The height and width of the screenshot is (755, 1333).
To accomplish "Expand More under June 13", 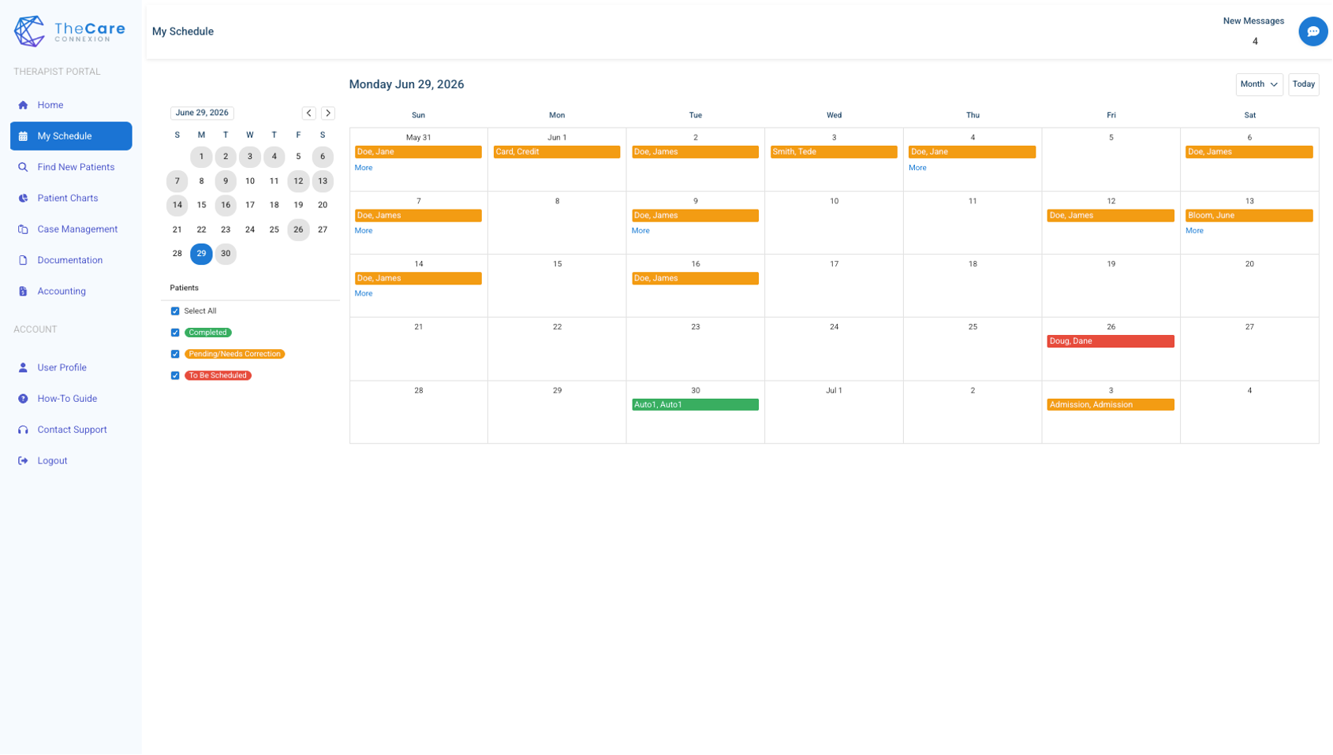I will [1194, 231].
